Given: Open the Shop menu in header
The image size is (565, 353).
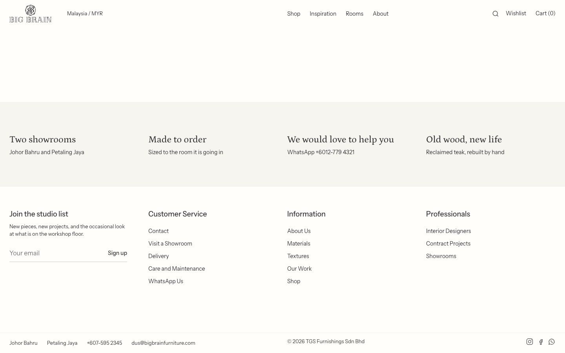Looking at the screenshot, I should pyautogui.click(x=293, y=14).
